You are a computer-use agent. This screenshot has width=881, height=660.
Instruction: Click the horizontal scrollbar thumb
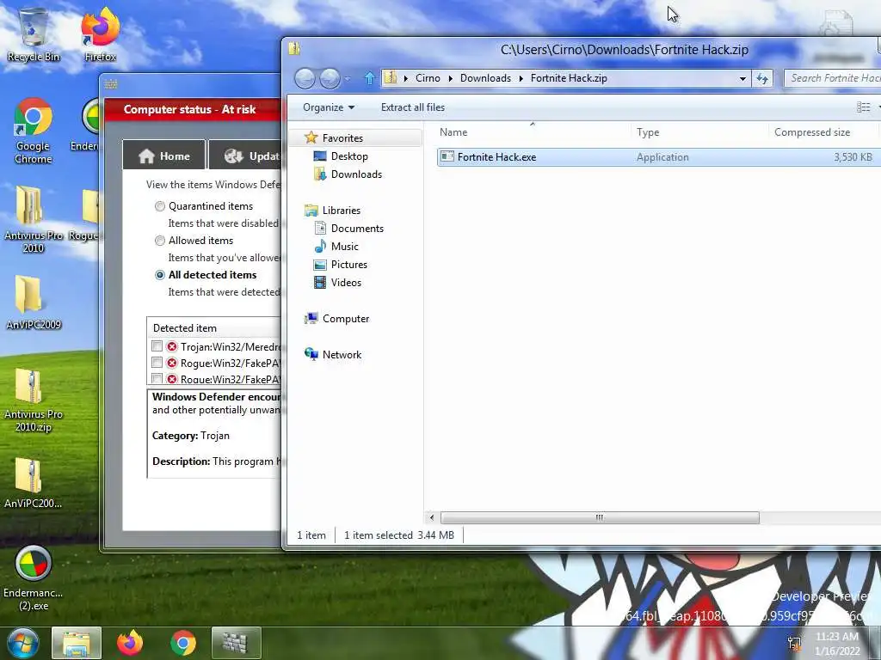click(600, 517)
